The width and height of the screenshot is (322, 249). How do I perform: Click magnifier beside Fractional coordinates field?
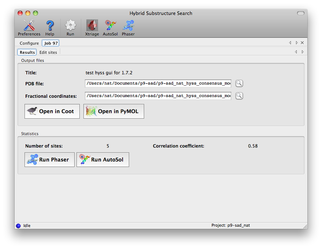[x=239, y=96]
